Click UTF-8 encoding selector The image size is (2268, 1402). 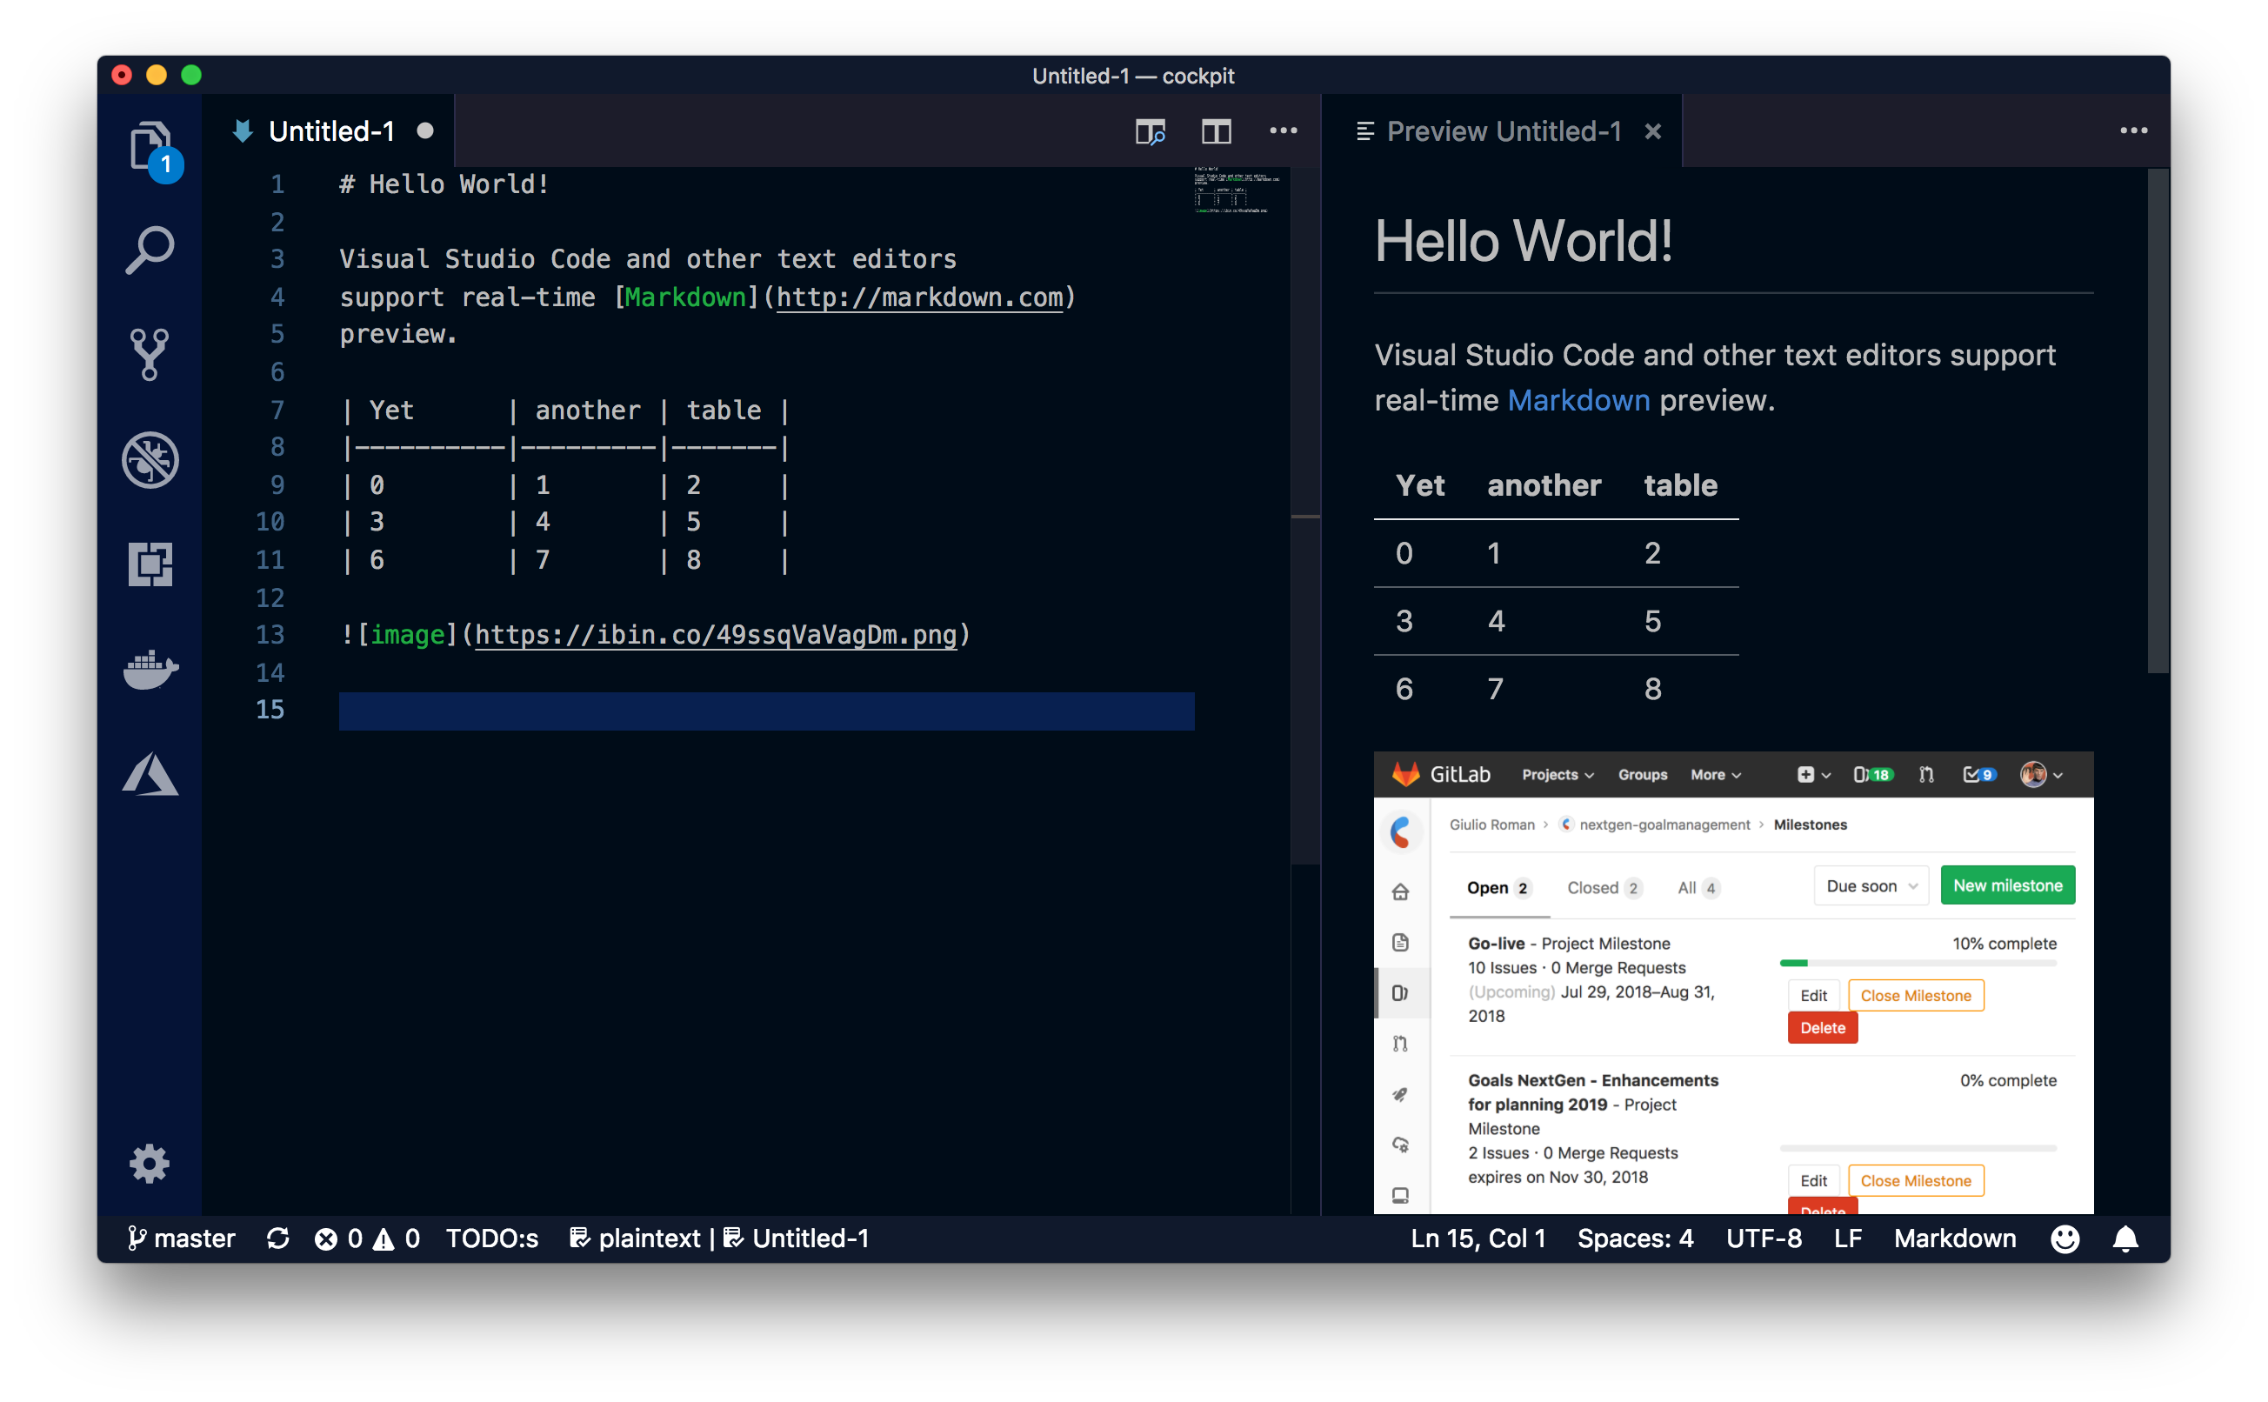[x=1763, y=1238]
